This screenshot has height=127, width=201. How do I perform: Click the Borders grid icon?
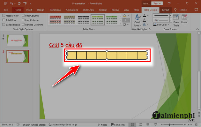[x=125, y=20]
